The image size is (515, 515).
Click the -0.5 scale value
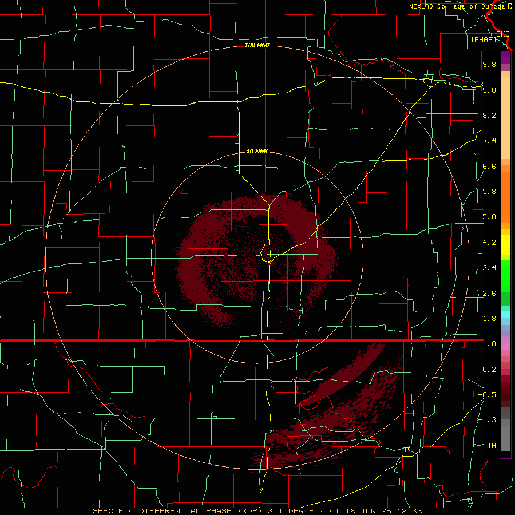(x=487, y=395)
